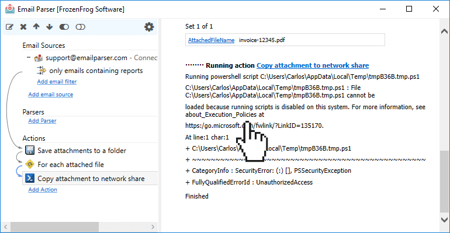Select the PowerShell Copy attachment action icon
Image resolution: width=450 pixels, height=233 pixels.
pyautogui.click(x=30, y=178)
